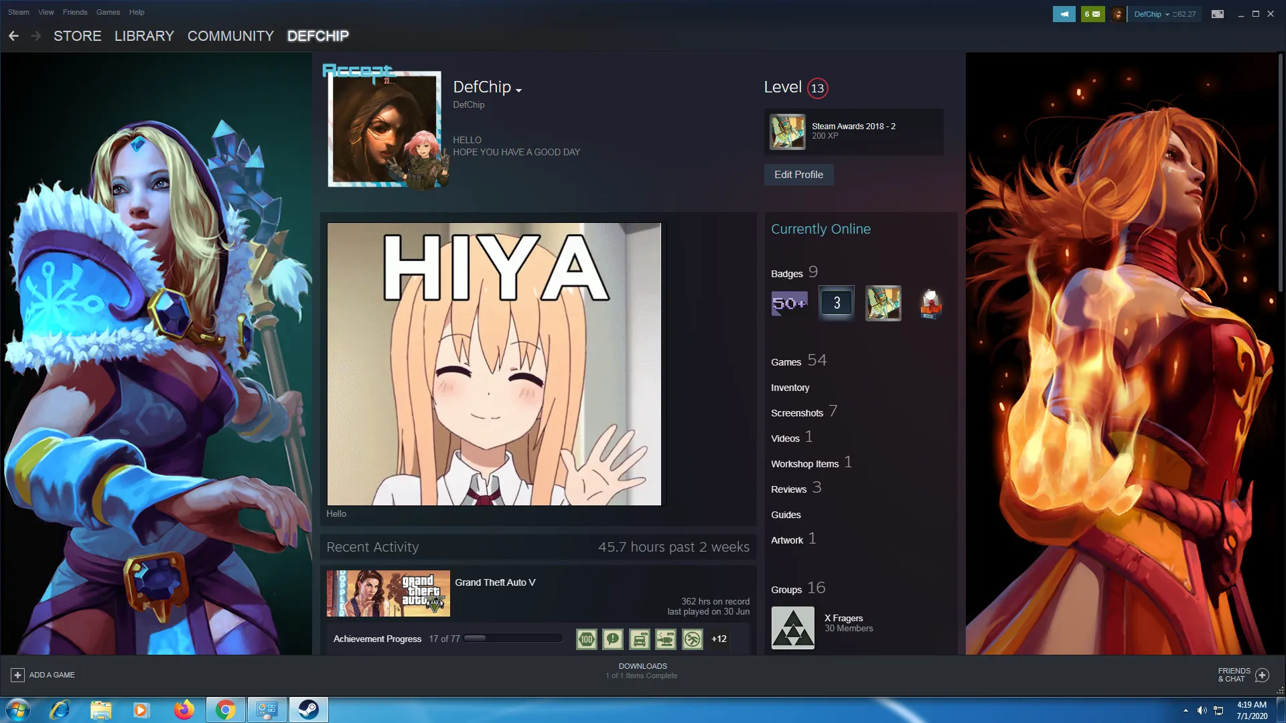The width and height of the screenshot is (1286, 723).
Task: Open the Groups 16 link
Action: coord(798,588)
